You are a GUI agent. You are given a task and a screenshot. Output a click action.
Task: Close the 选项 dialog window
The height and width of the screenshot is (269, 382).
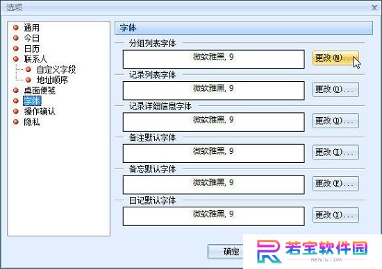pos(374,8)
